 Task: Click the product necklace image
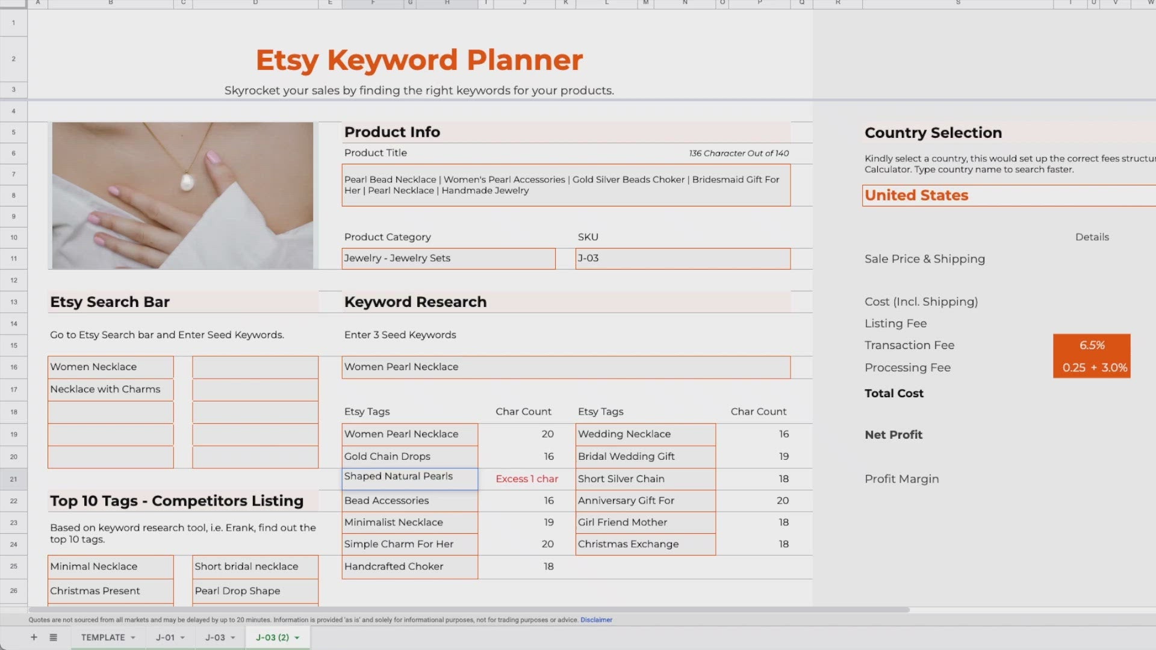(182, 196)
